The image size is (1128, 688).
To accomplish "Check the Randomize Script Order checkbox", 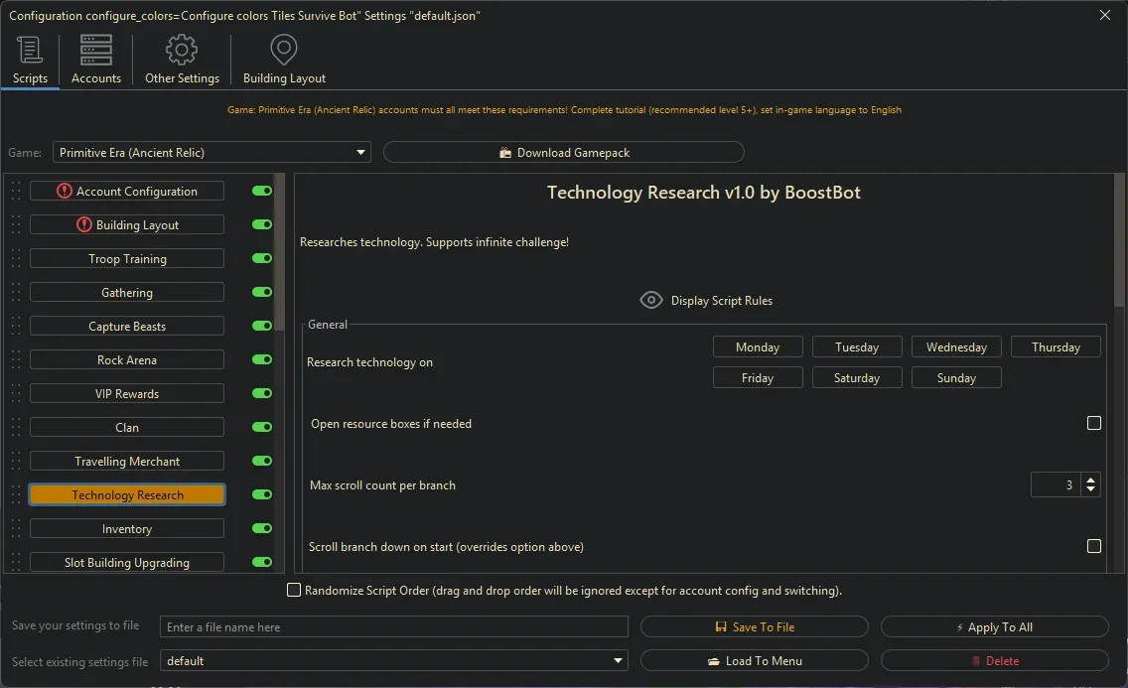I will point(294,590).
